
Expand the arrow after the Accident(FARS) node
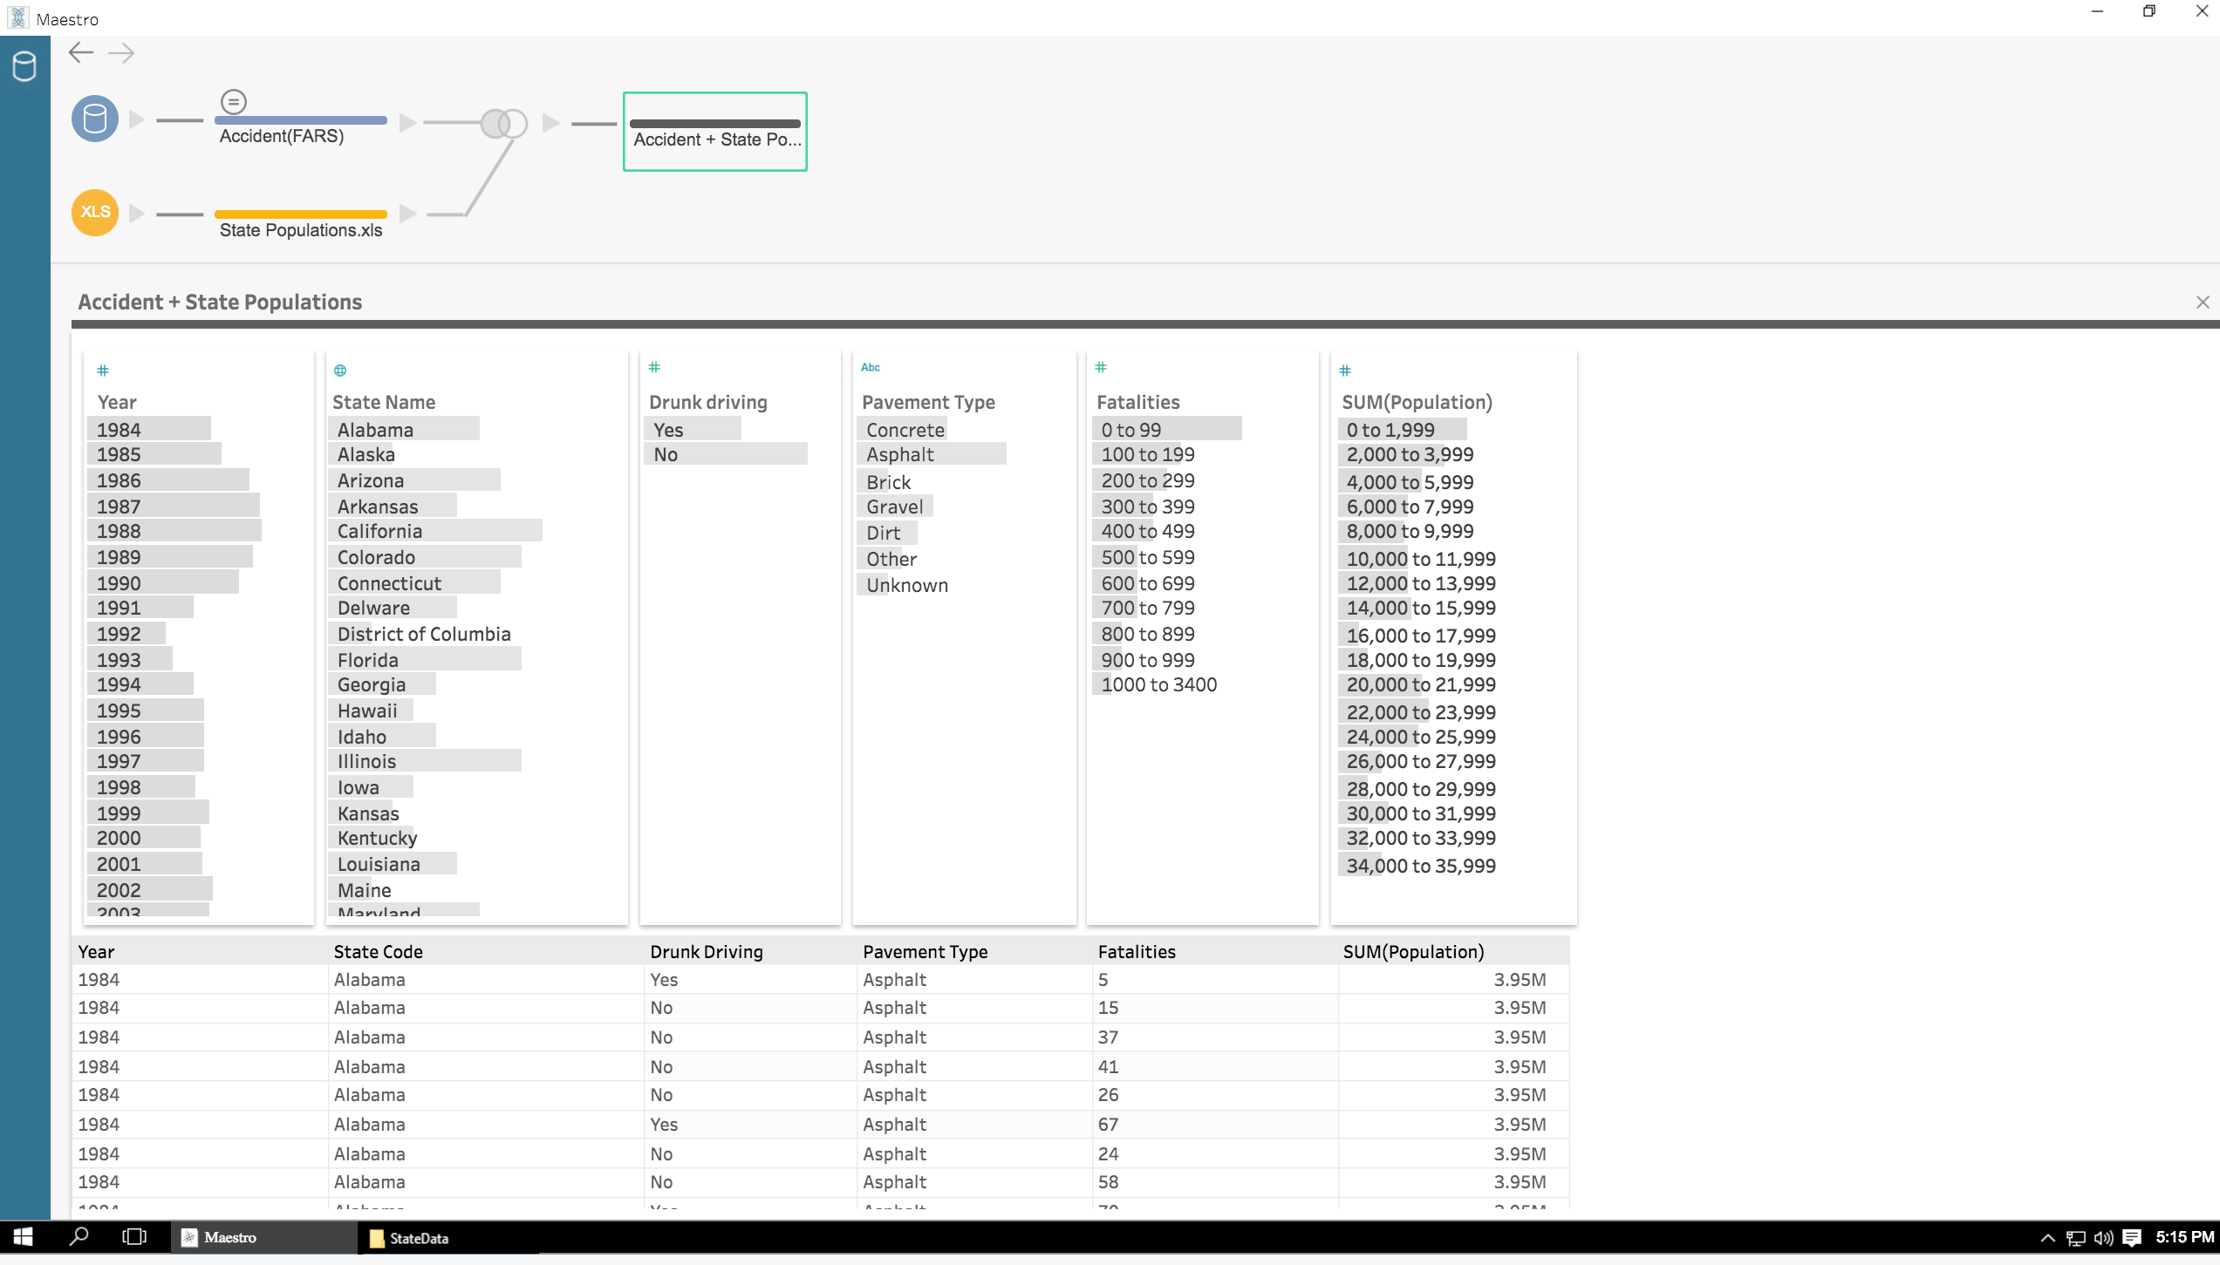(407, 123)
